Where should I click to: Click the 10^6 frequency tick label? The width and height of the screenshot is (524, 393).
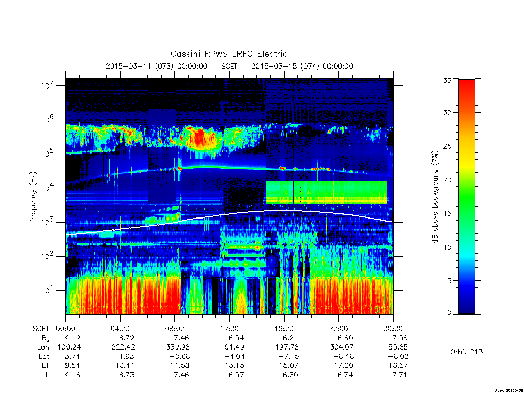click(48, 120)
